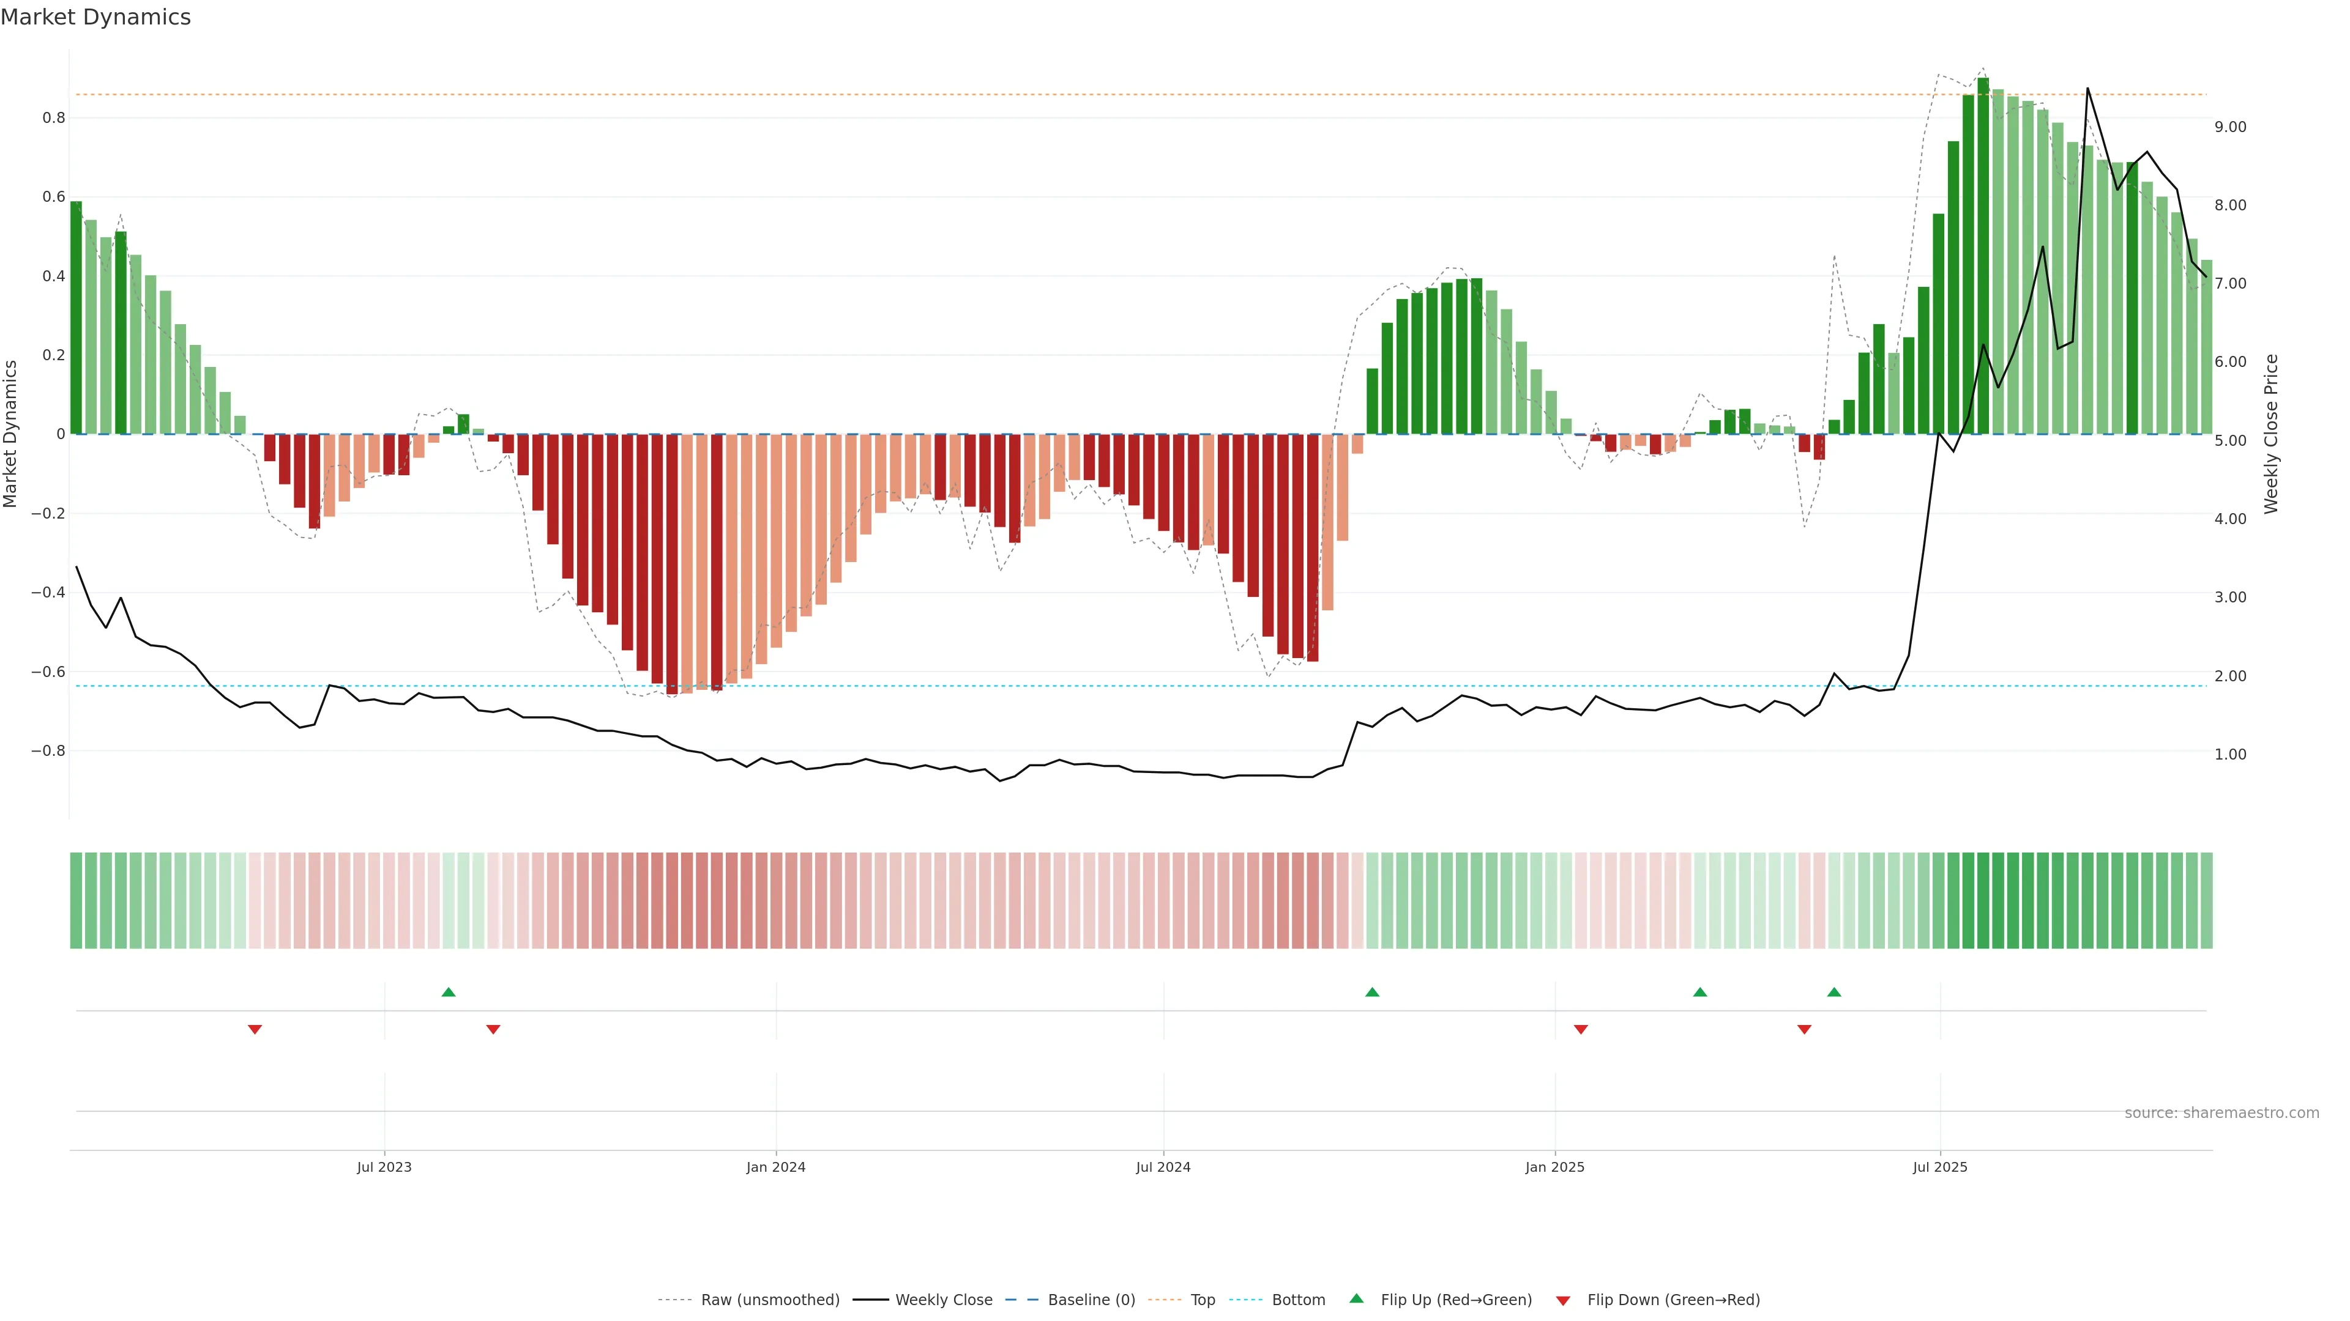This screenshot has height=1321, width=2350.
Task: Click the red flip-down triangle just after Jan 2025
Action: [x=1580, y=1029]
